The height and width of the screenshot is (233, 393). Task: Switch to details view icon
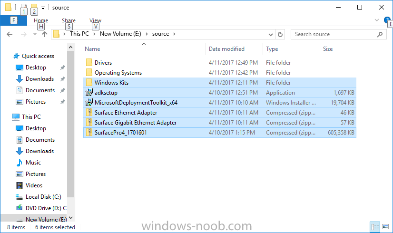(375, 227)
